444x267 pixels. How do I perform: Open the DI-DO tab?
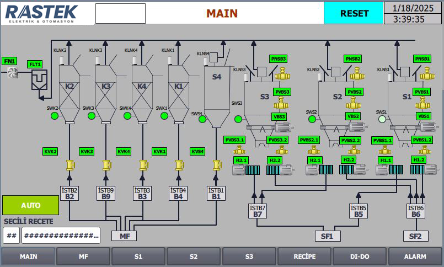pos(359,257)
